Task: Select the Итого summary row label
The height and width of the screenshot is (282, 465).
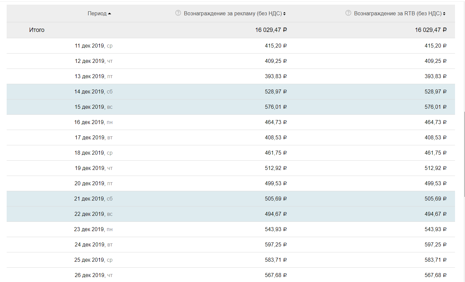Action: coord(37,30)
